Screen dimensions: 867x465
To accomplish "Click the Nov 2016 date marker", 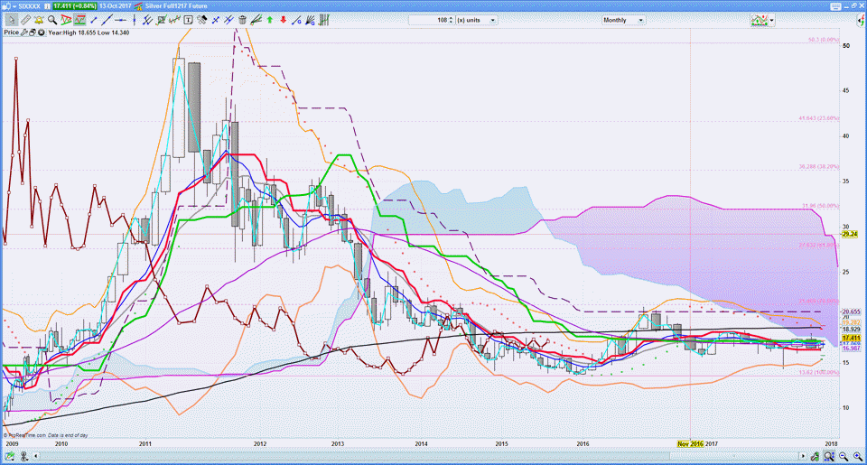I will point(690,443).
